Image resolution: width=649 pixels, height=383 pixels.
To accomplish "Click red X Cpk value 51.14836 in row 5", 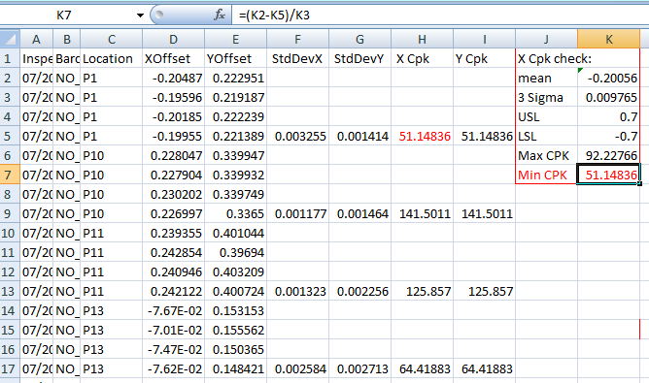I will point(422,137).
